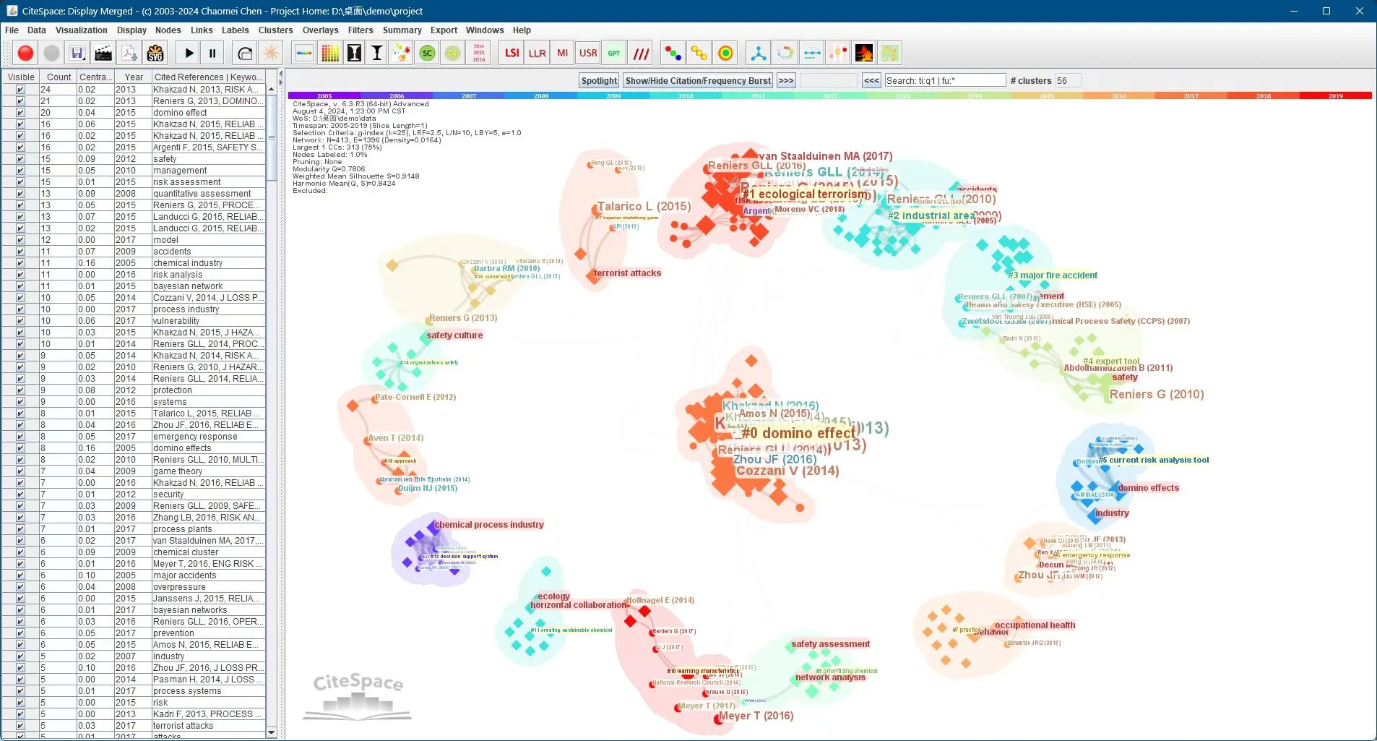Sort table by Year column header

[133, 77]
